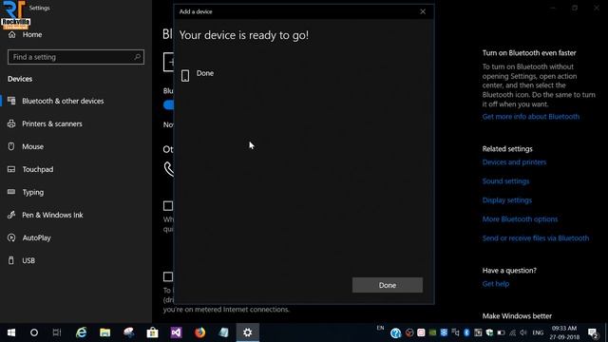
Task: Click the Find a setting search box
Action: pos(76,57)
